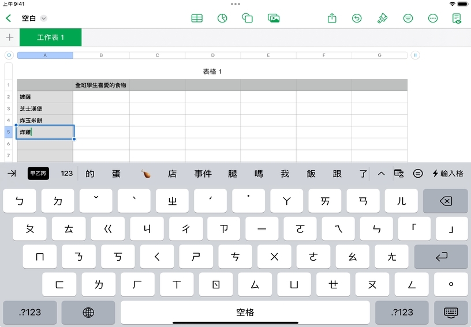This screenshot has height=327, width=471.
Task: Switch input language with the globe key
Action: tap(88, 312)
